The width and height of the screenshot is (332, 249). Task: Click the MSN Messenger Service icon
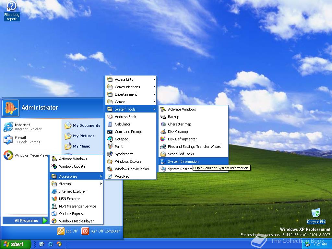54,206
